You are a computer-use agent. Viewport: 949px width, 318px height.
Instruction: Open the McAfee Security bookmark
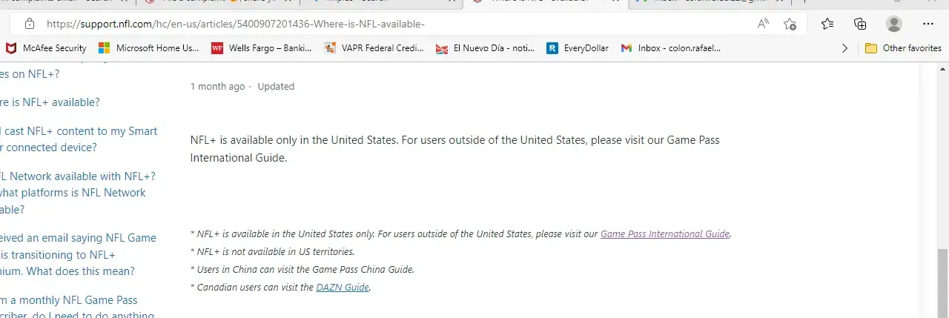tap(46, 48)
